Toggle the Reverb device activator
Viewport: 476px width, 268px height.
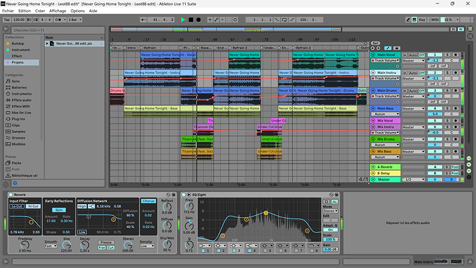coord(10,194)
